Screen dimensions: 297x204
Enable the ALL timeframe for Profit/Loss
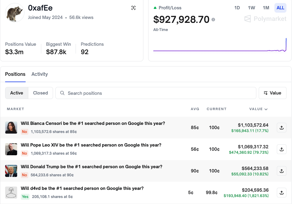click(x=280, y=8)
